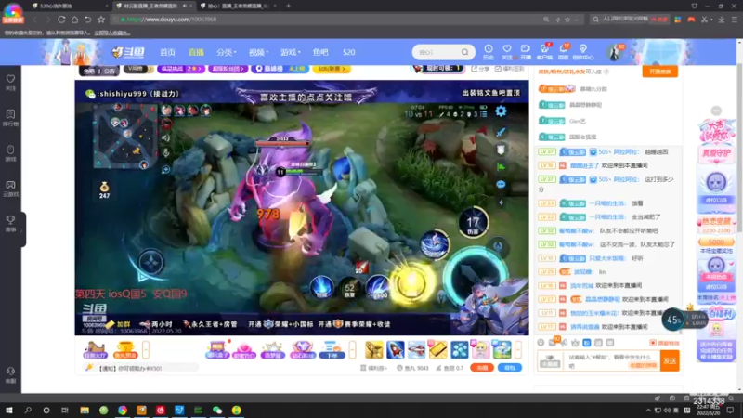Open Windows Start menu
This screenshot has width=743, height=418.
point(8,411)
